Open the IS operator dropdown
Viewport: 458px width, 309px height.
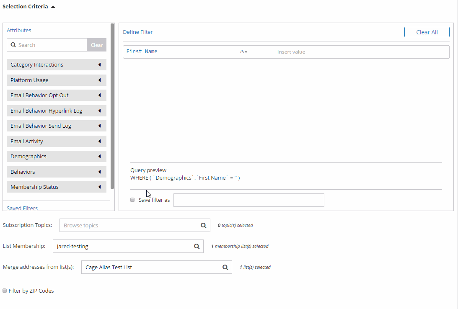(x=243, y=51)
